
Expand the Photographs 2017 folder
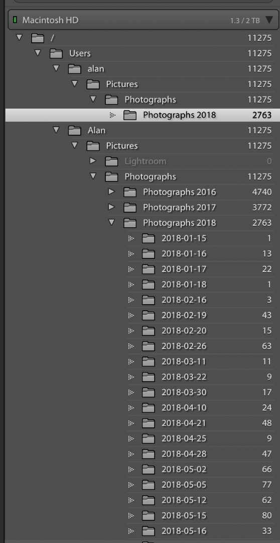point(111,207)
